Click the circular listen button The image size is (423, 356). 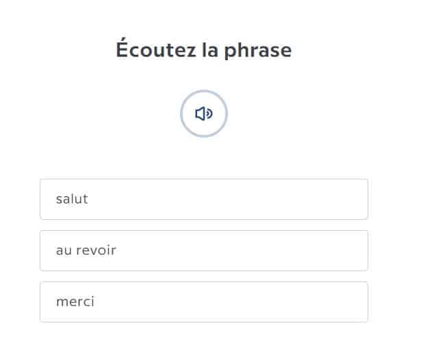(x=203, y=114)
